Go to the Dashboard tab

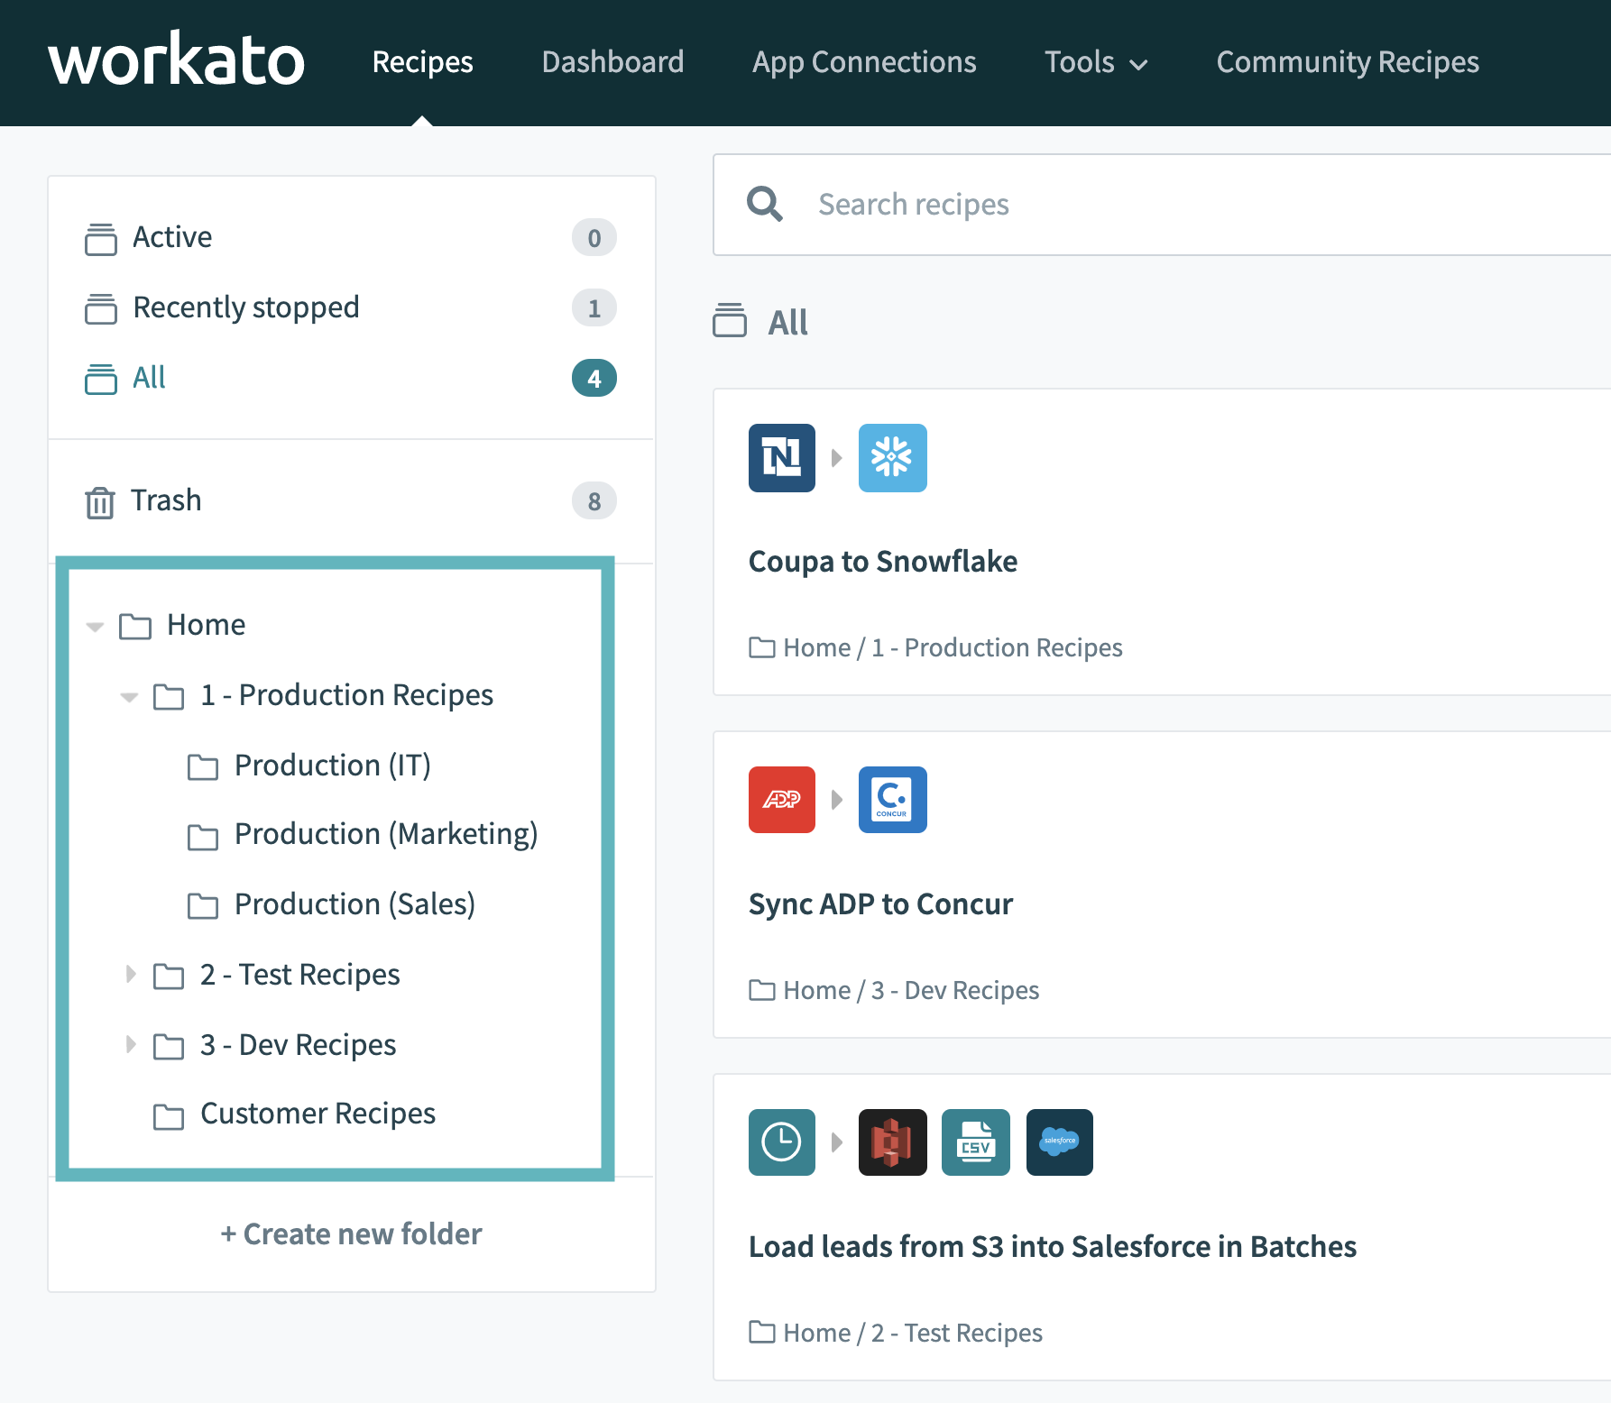point(612,61)
